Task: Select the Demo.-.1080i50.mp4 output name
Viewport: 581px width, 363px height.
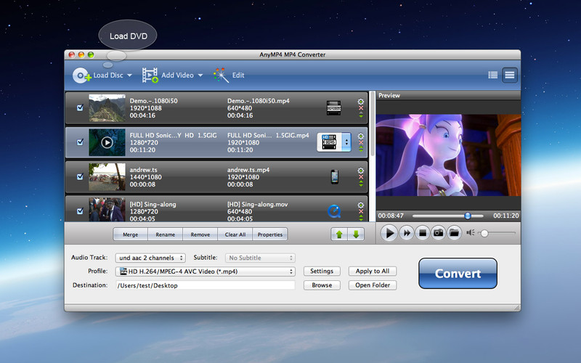Action: [259, 101]
